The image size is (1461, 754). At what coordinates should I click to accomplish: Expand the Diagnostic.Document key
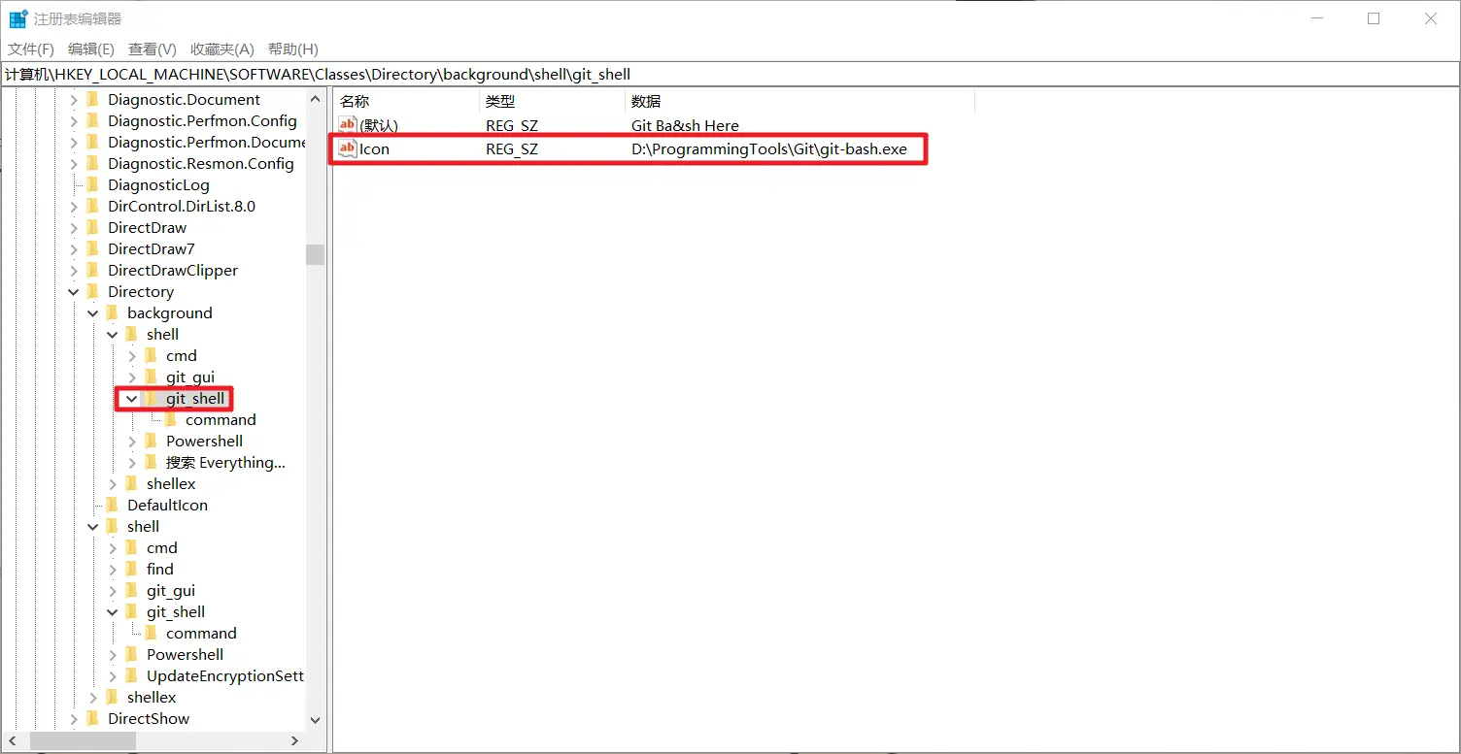[74, 99]
